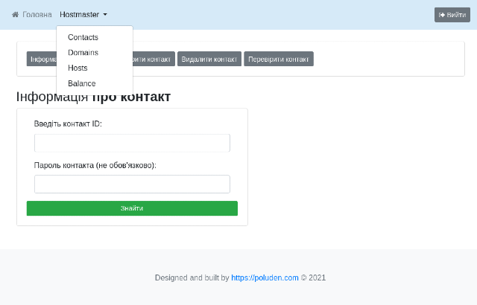Open the Головна link
Image resolution: width=477 pixels, height=305 pixels.
tap(37, 15)
